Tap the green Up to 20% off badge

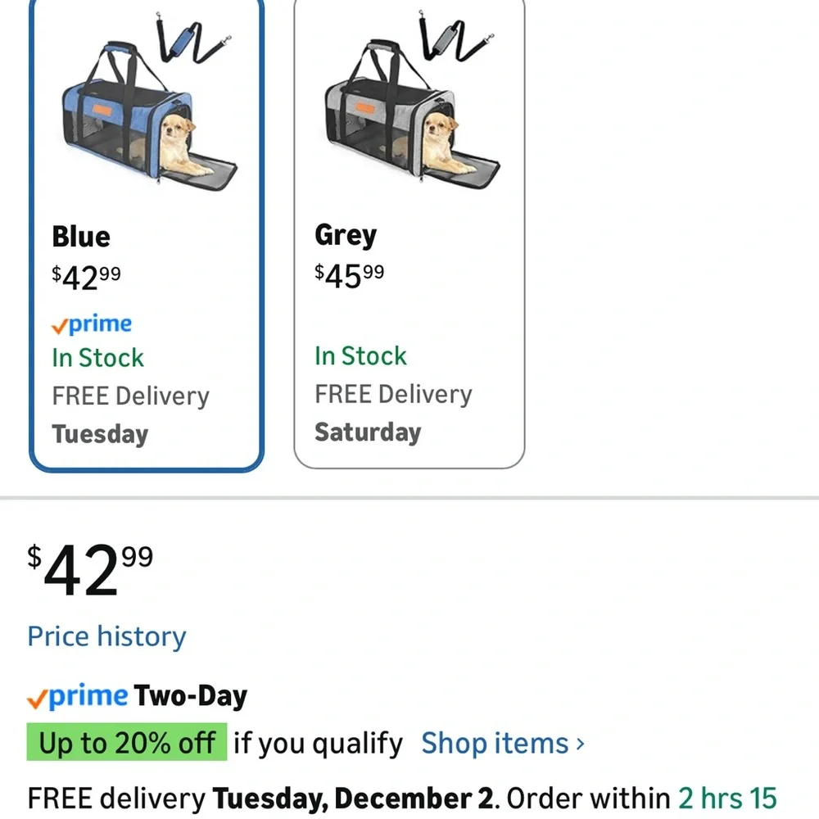127,744
